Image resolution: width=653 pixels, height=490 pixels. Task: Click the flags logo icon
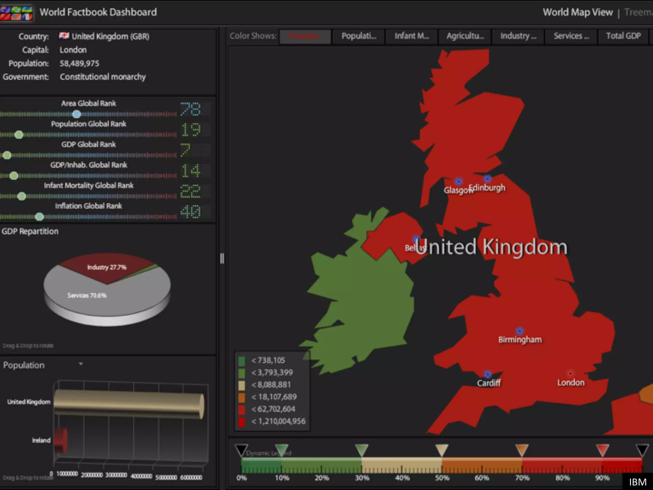coord(16,13)
